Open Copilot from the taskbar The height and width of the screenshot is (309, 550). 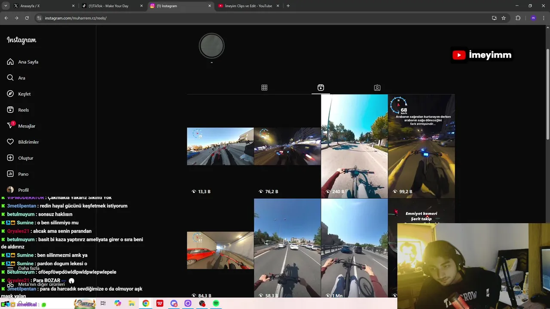118,303
